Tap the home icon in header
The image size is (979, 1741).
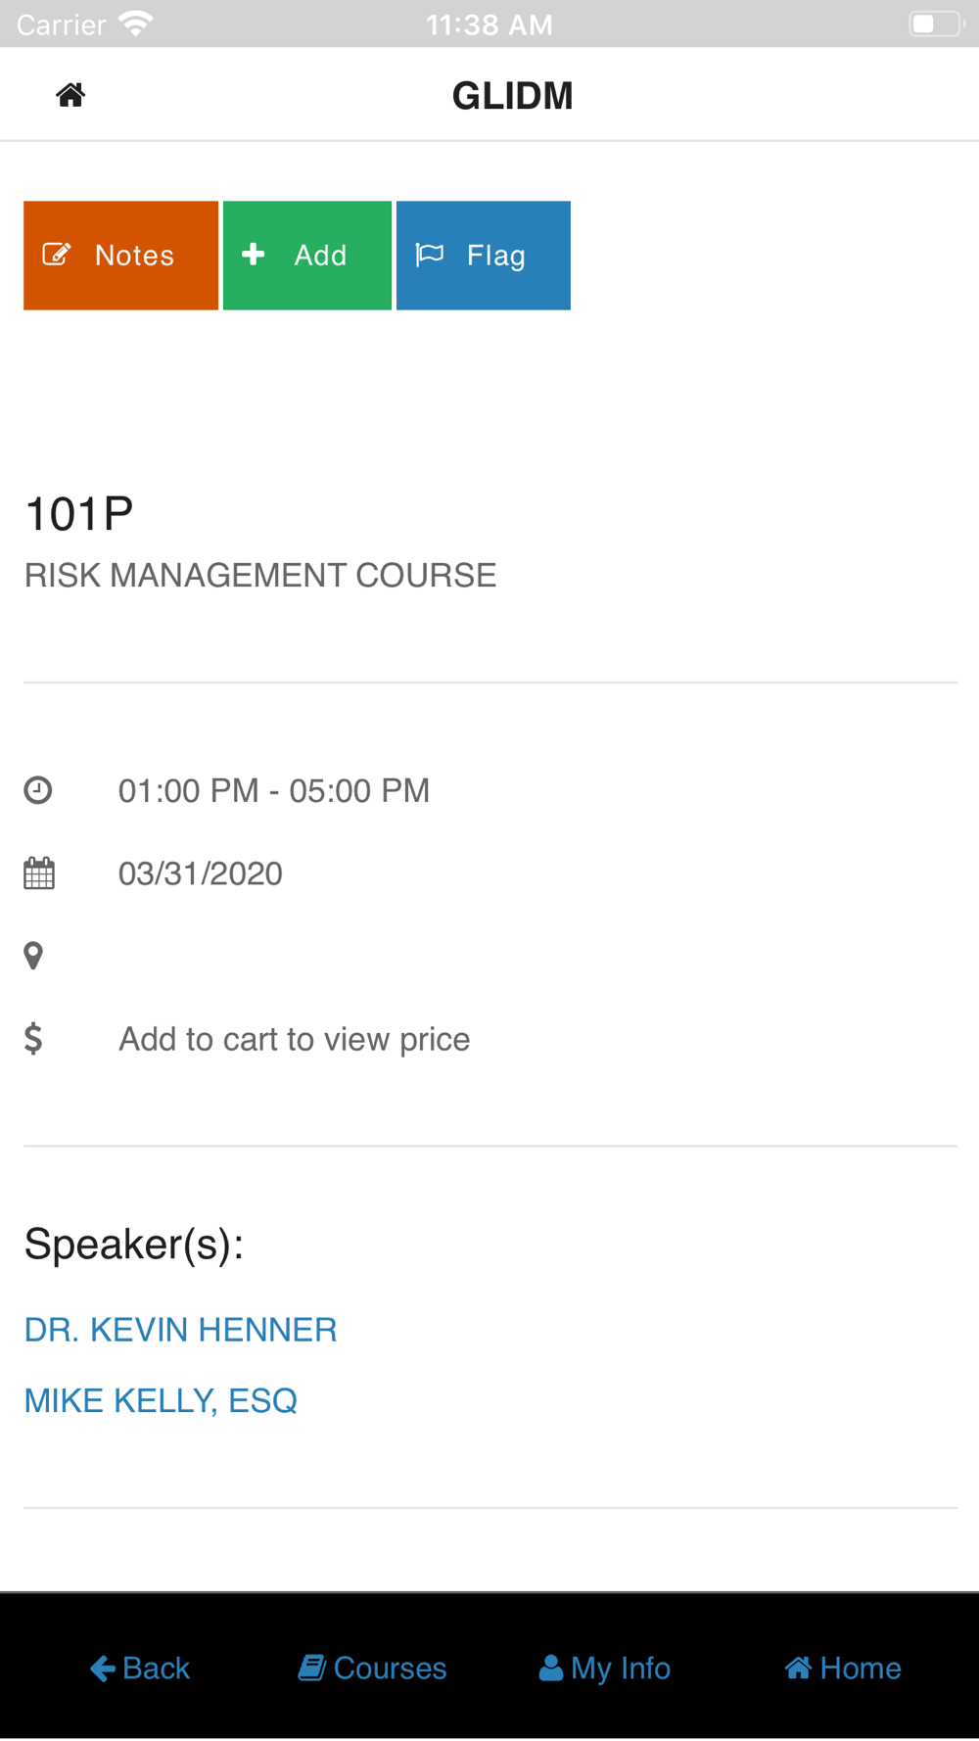click(x=70, y=95)
